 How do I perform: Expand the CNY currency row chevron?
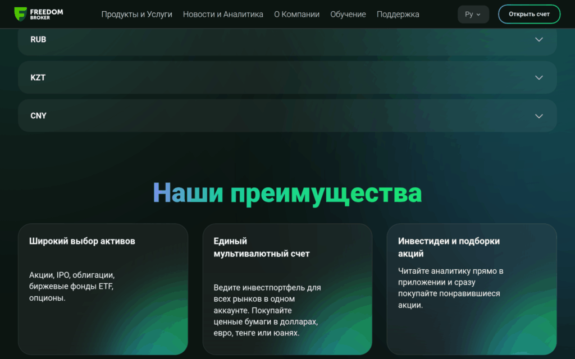pyautogui.click(x=539, y=116)
